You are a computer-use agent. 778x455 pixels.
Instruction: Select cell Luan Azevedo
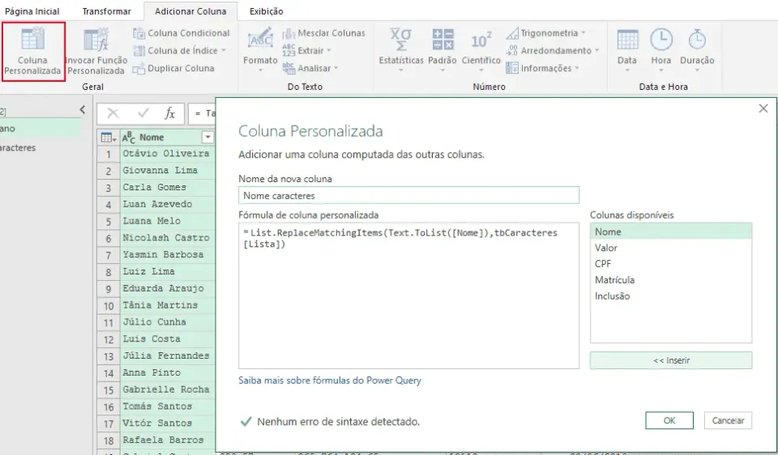pos(168,204)
